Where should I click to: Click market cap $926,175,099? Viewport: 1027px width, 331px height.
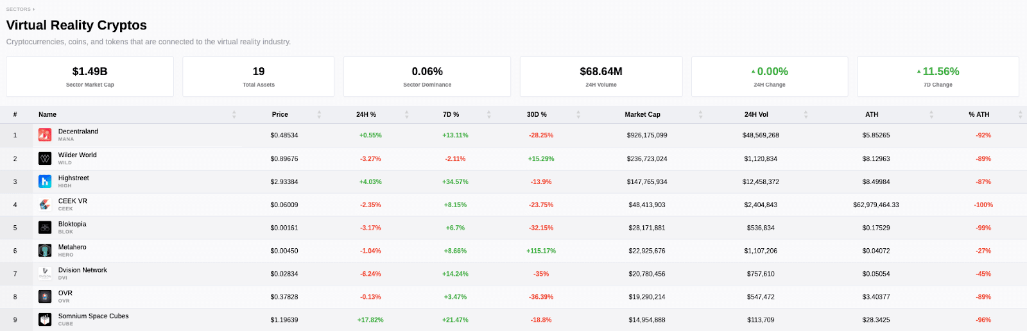pyautogui.click(x=647, y=135)
